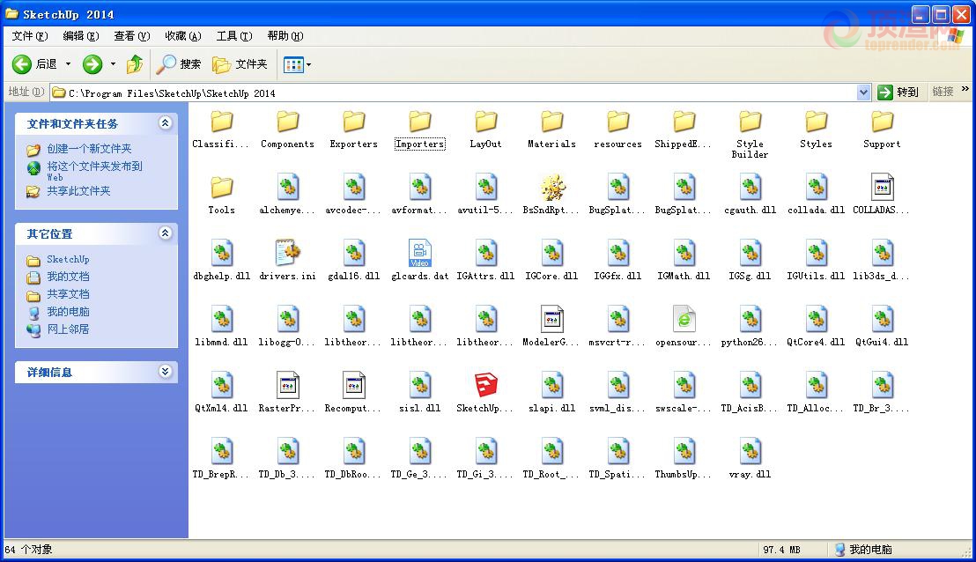Click 共享此文件夹 link

tap(78, 191)
